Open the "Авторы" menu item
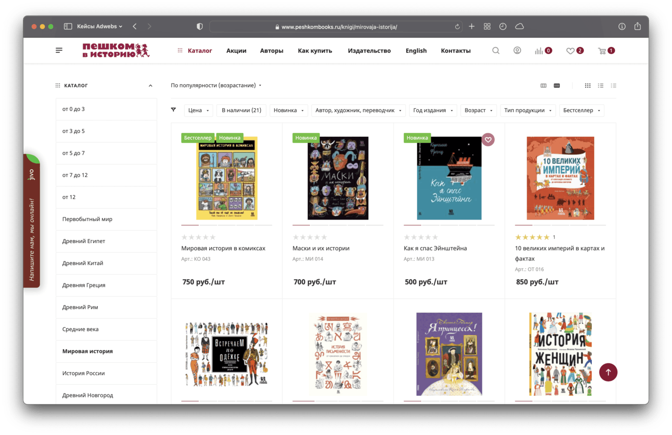 271,51
